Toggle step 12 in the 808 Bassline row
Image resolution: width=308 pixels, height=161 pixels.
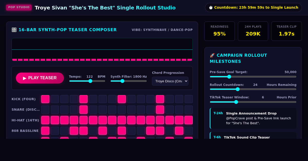(150, 131)
